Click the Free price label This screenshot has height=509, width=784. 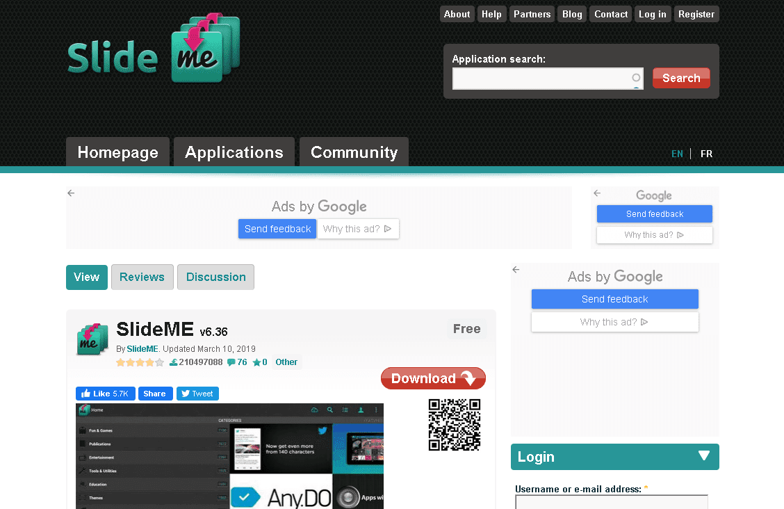[466, 328]
